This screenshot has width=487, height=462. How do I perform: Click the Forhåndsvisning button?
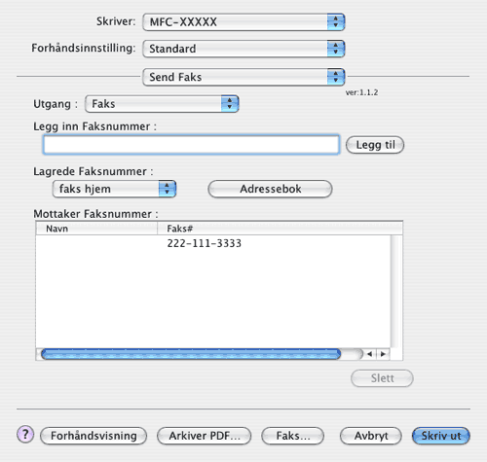click(94, 436)
